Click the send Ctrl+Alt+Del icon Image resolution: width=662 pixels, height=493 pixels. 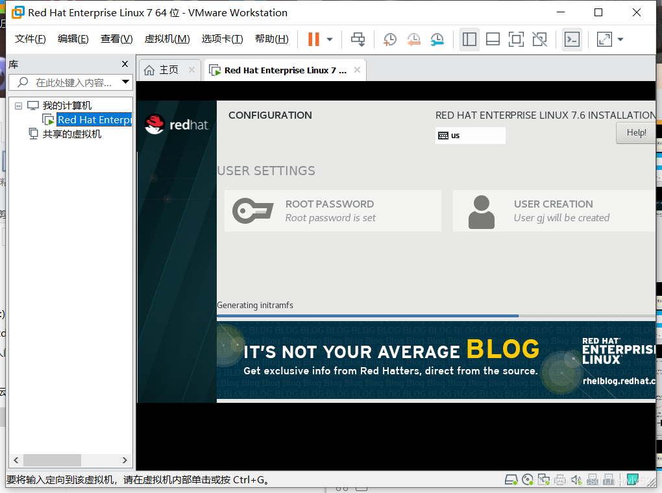(358, 40)
